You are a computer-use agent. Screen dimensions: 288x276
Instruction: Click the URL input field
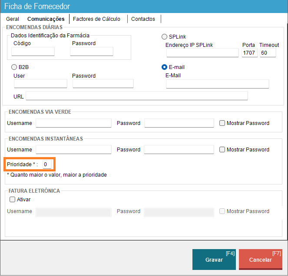(x=137, y=96)
